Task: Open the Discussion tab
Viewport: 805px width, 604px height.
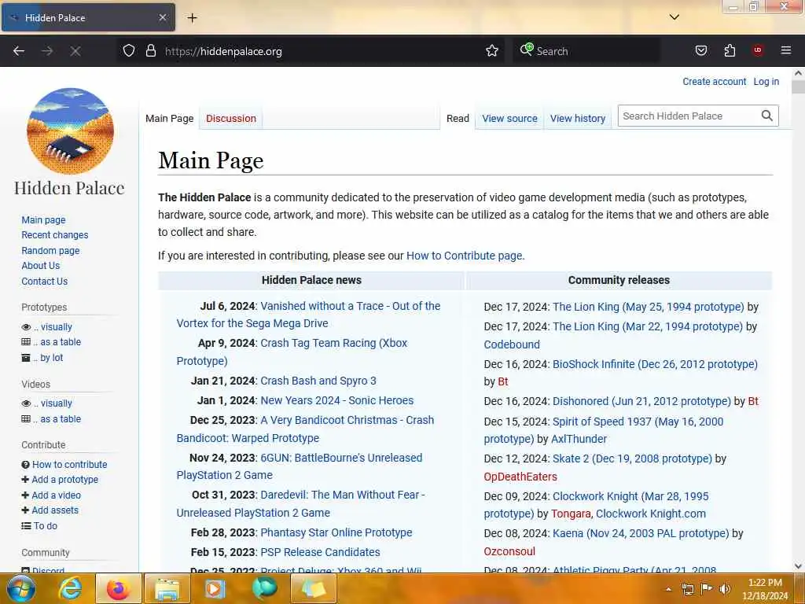Action: pyautogui.click(x=231, y=118)
